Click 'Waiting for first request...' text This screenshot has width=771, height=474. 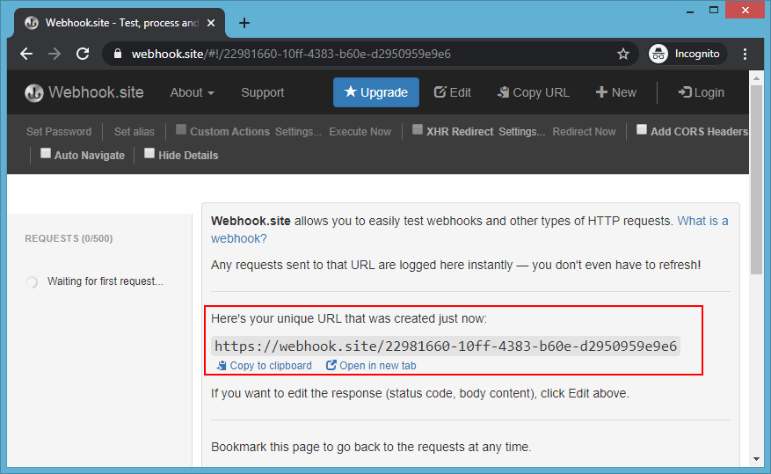[x=105, y=281]
